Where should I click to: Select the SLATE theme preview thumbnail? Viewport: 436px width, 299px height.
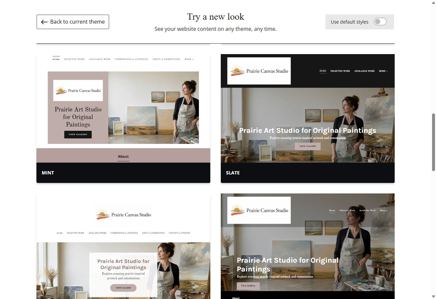(x=308, y=109)
